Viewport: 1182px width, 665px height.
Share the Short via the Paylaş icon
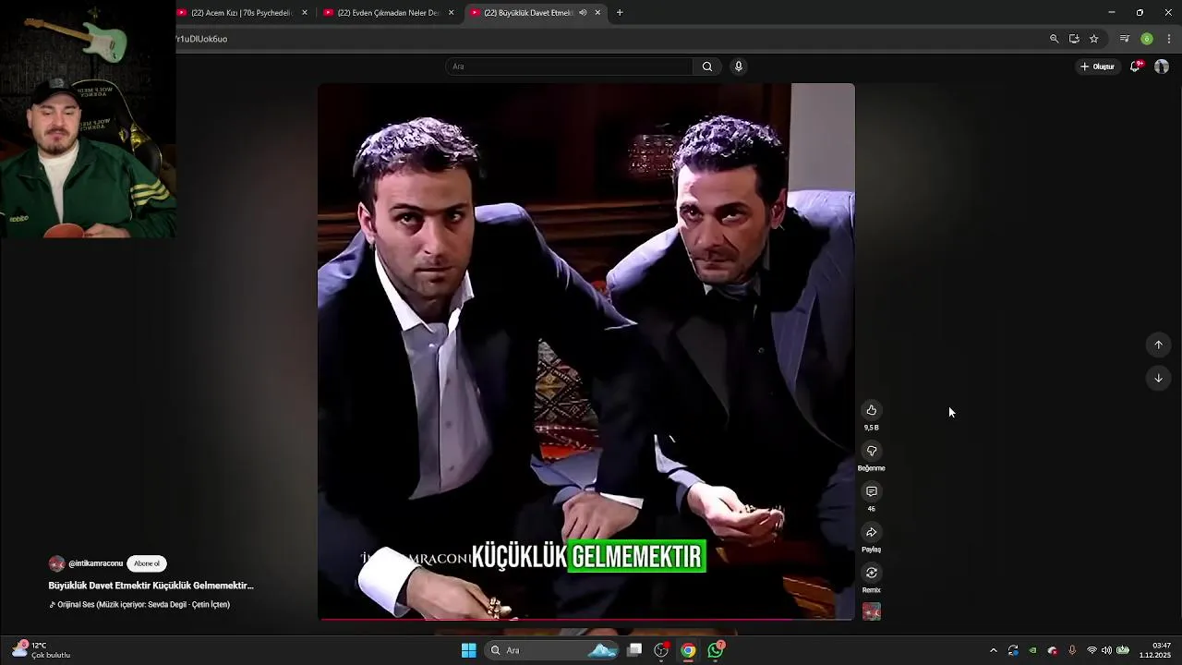pyautogui.click(x=871, y=532)
